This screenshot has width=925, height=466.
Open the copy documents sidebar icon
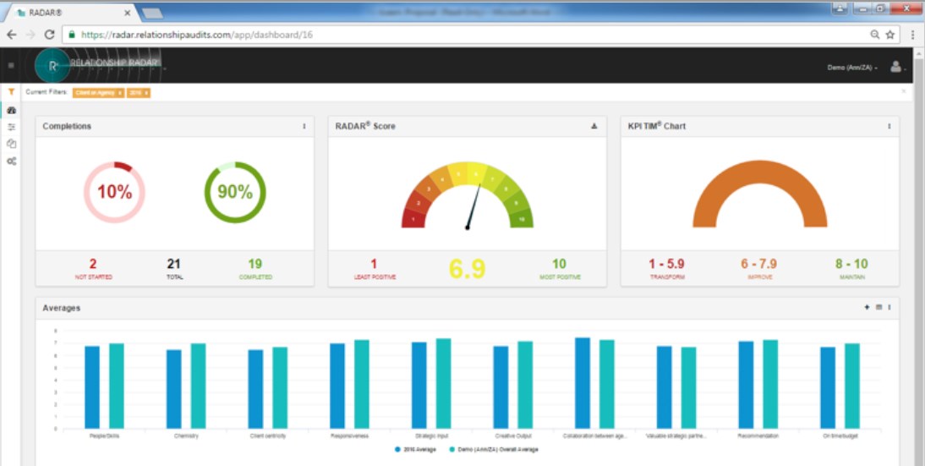pos(11,143)
